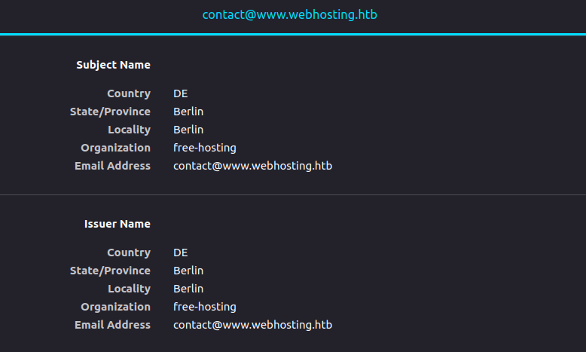Screen dimensions: 586x352
Task: Click the Locality label under Subject Name
Action: [x=129, y=130]
